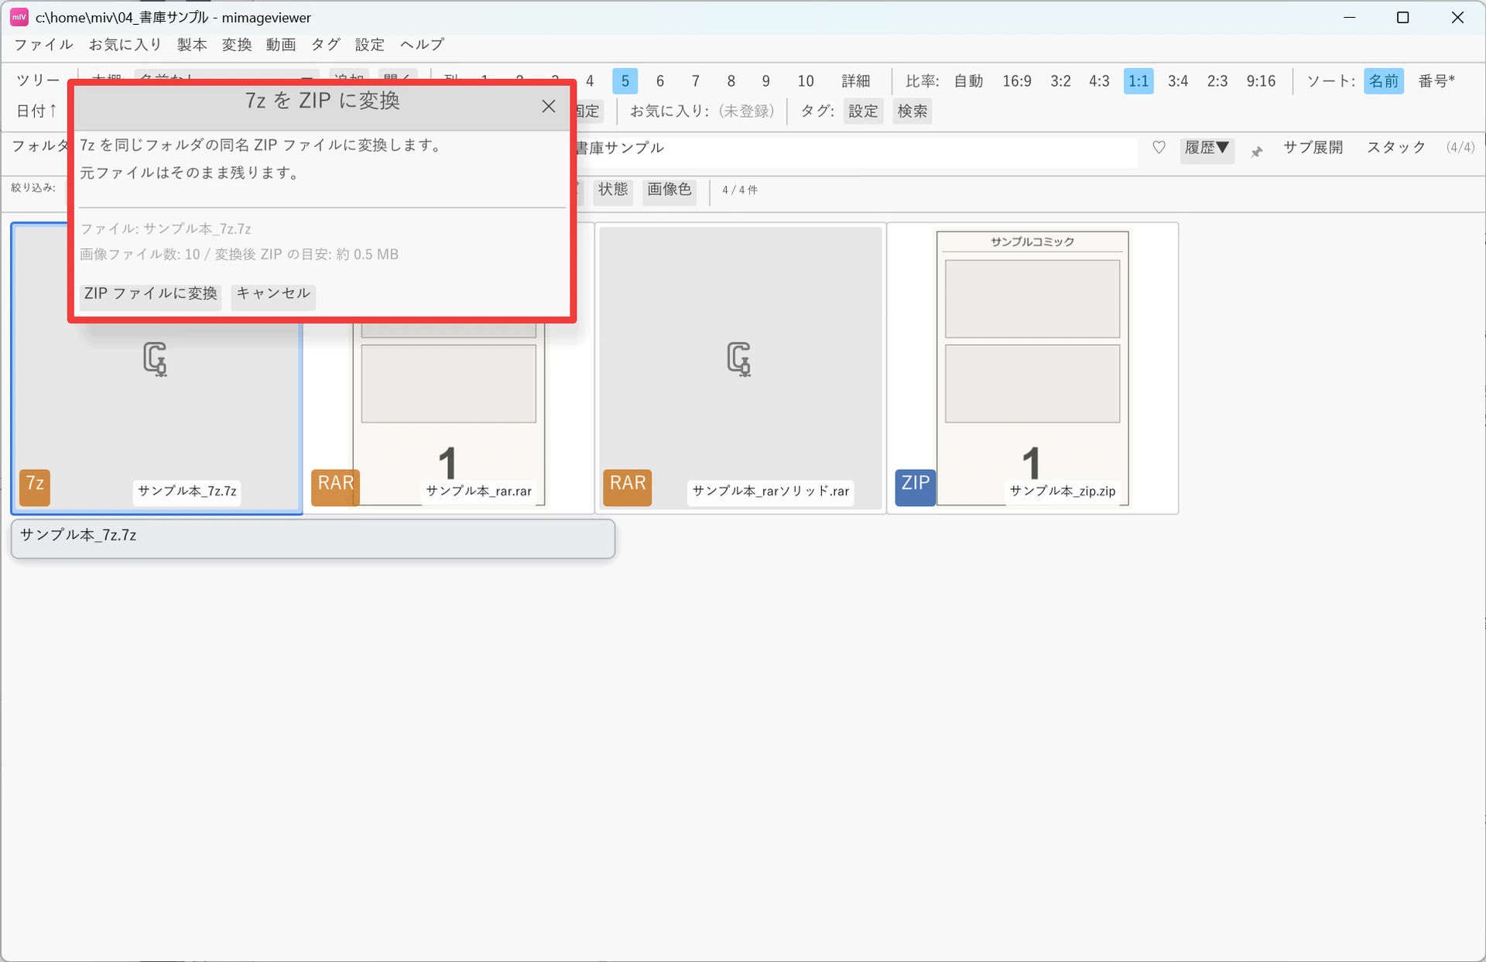Open the 設定 menu
The height and width of the screenshot is (962, 1486).
click(370, 44)
